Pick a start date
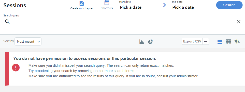Viewport: 245px width, 92px height. (x=131, y=7)
